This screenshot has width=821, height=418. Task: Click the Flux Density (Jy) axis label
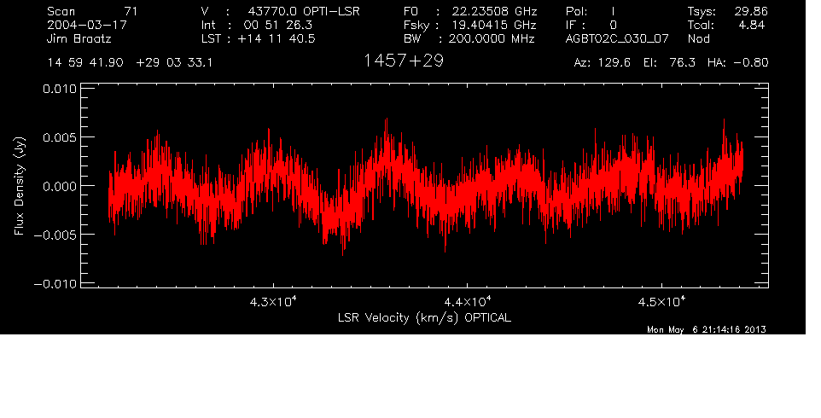pyautogui.click(x=20, y=185)
